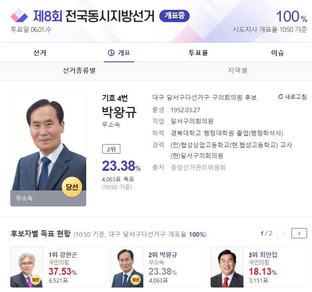Select the 선거종류별 sub-tab
Image resolution: width=312 pixels, height=292 pixels.
[x=79, y=70]
